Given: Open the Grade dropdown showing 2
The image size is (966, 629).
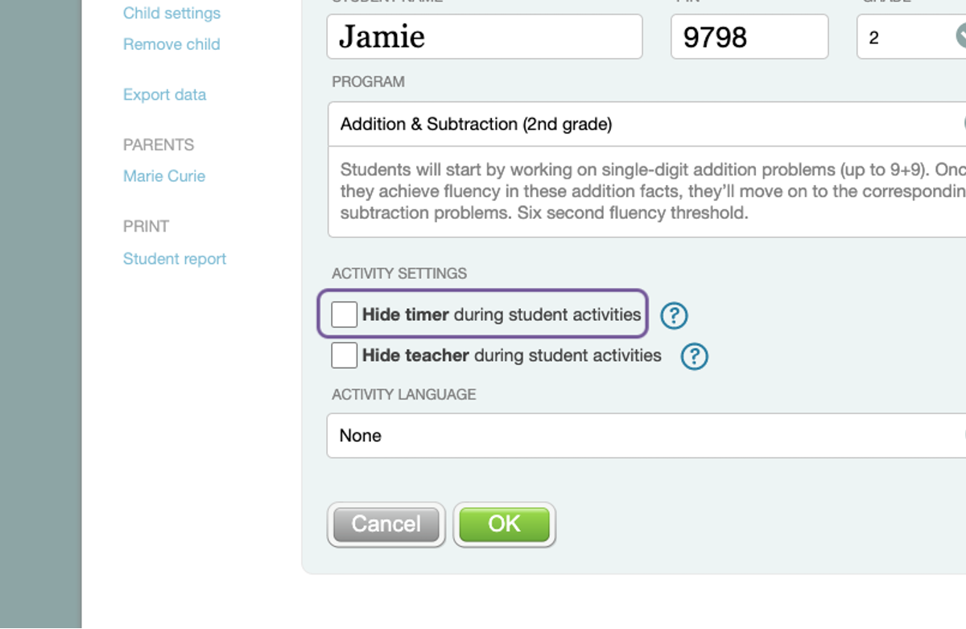Looking at the screenshot, I should (910, 37).
